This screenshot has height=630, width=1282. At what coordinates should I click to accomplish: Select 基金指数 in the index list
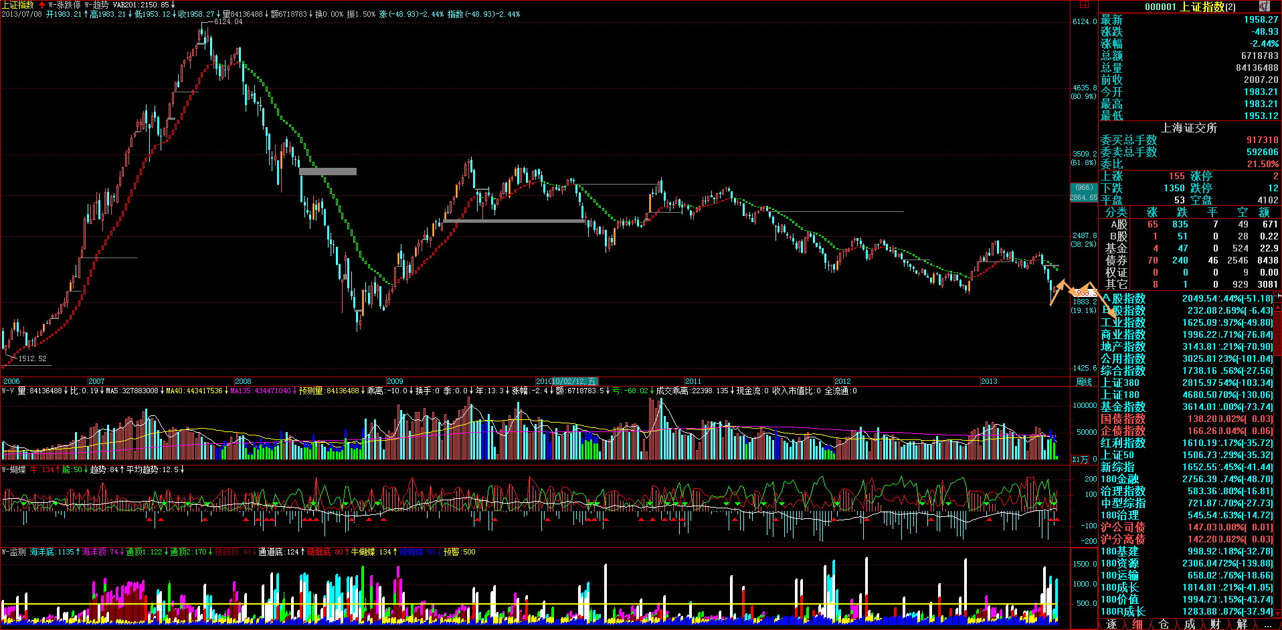pyautogui.click(x=1123, y=407)
